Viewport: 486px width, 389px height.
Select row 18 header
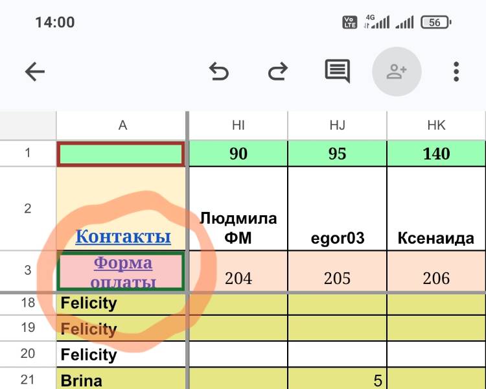[28, 303]
